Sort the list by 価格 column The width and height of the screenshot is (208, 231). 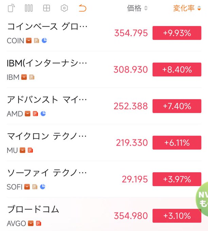point(137,8)
